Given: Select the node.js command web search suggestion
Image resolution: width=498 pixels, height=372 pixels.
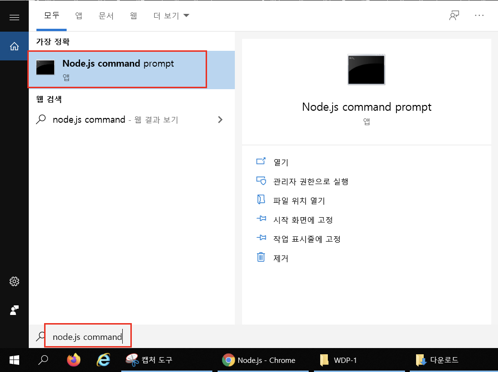Looking at the screenshot, I should [x=132, y=120].
